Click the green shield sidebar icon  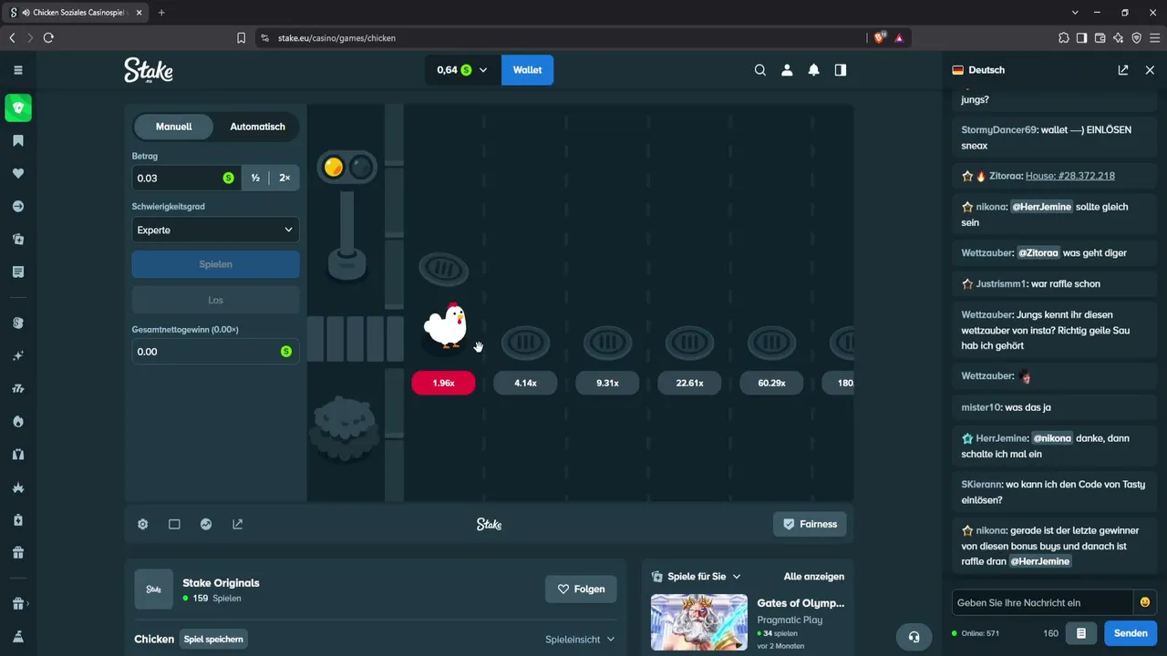tap(18, 108)
